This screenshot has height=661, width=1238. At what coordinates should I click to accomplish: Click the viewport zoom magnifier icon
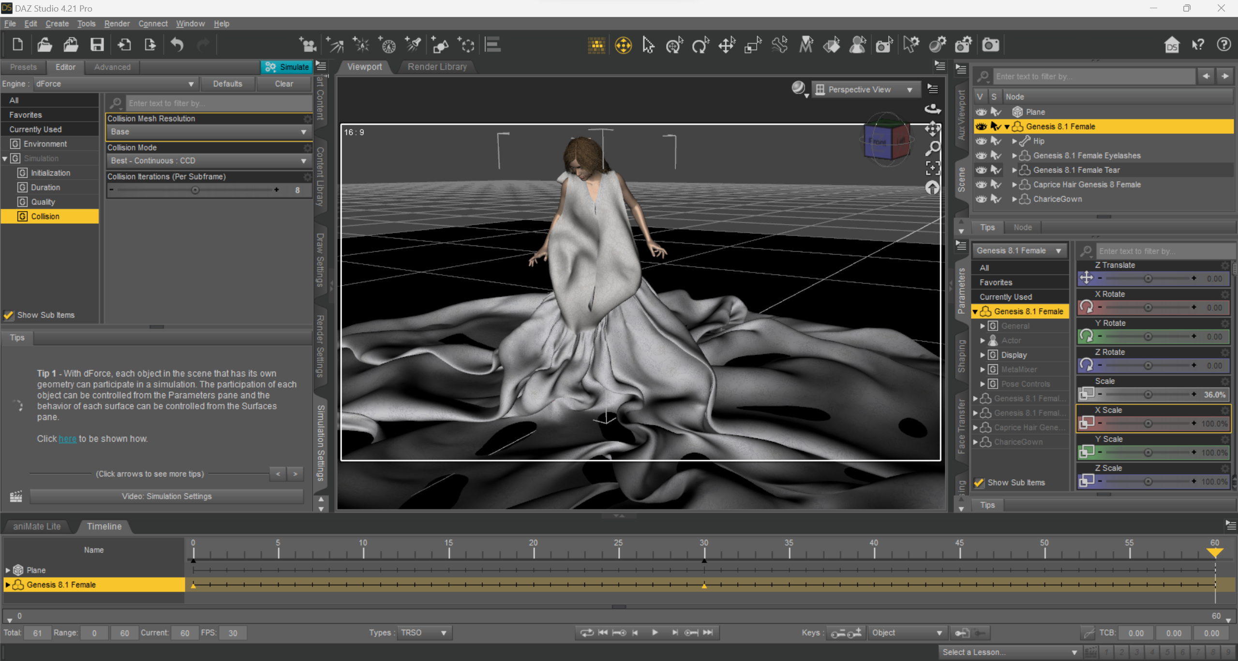(932, 148)
